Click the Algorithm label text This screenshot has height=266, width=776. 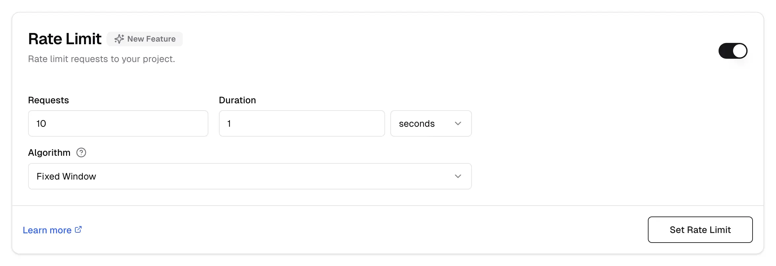tap(49, 152)
